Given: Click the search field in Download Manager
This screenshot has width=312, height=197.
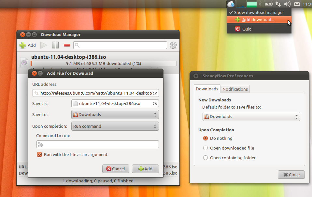Looking at the screenshot, I should [120, 45].
